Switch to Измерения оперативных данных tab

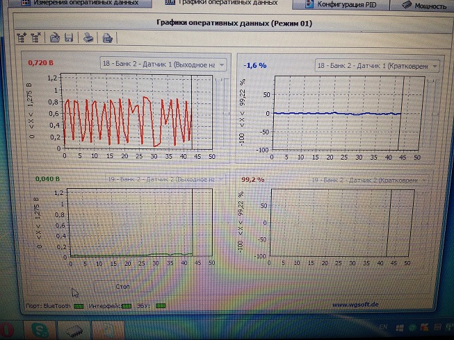coord(78,4)
